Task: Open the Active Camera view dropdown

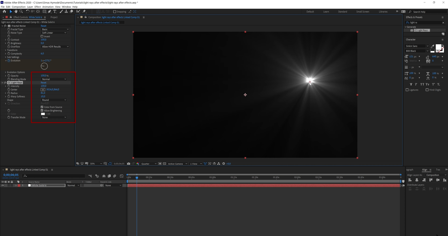Action: [177, 164]
